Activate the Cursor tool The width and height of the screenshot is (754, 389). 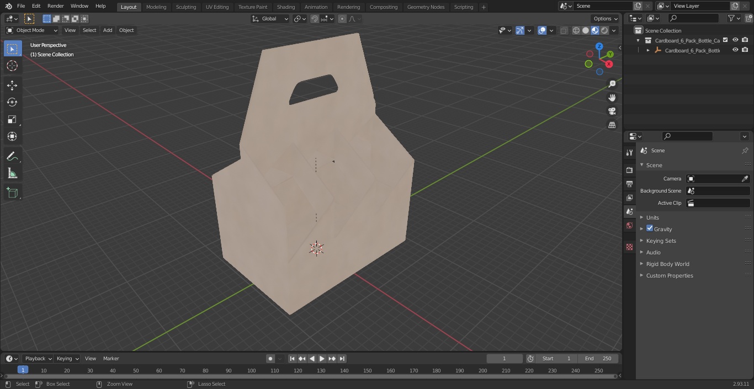[12, 66]
